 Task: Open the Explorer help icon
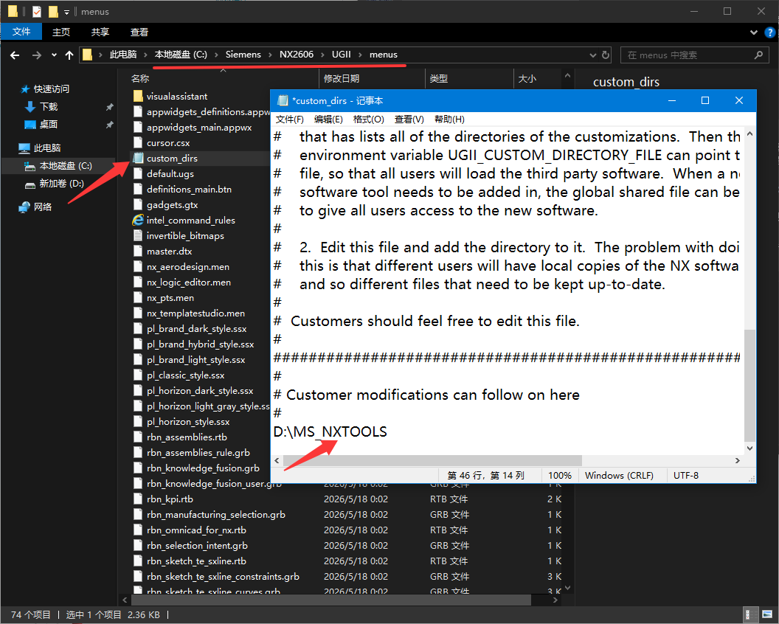coord(769,32)
